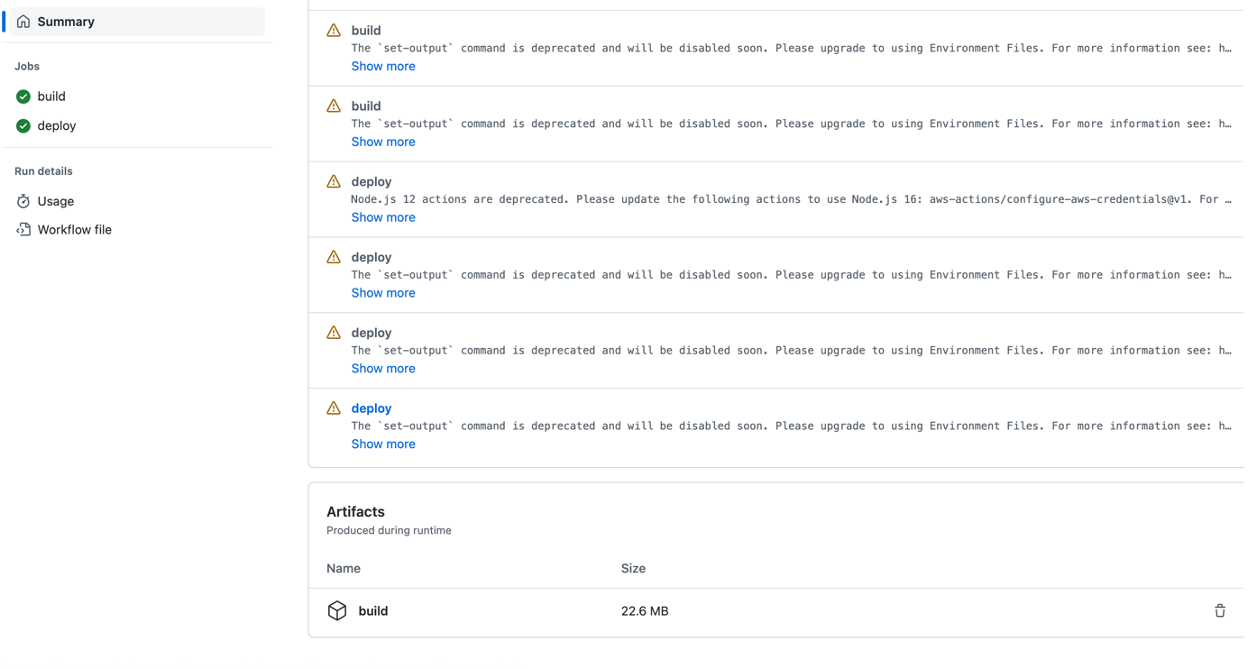The width and height of the screenshot is (1248, 669).
Task: Show more of the Node.js 12 warning
Action: tap(383, 217)
